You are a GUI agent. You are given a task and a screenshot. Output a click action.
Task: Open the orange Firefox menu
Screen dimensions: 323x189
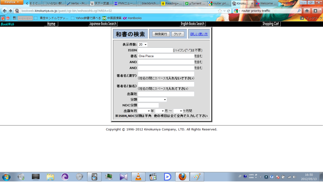tap(11, 2)
